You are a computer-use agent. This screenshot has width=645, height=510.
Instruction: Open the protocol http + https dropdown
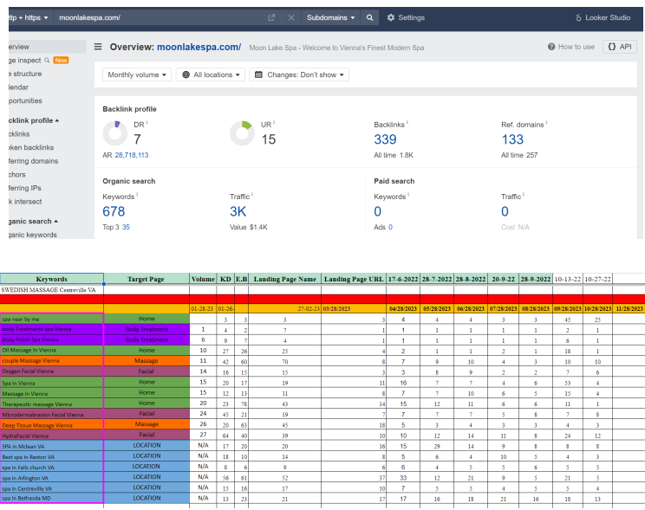point(29,17)
